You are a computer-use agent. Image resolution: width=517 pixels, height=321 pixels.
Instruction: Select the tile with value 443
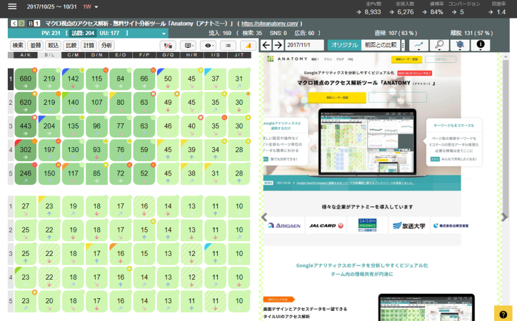coord(25,127)
